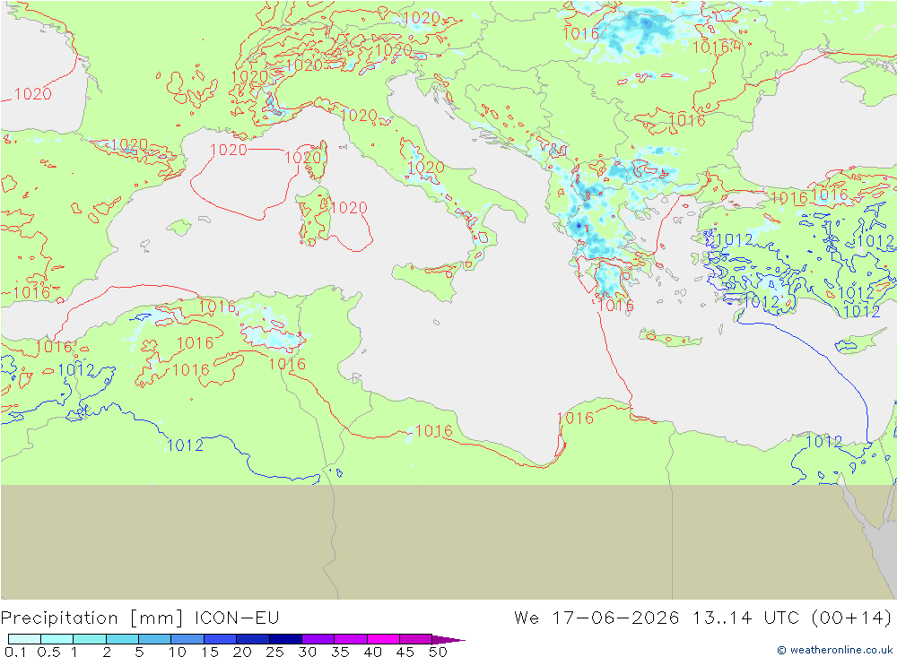
Task: Choose the 45–50 mm legend swatch
Action: (415, 639)
